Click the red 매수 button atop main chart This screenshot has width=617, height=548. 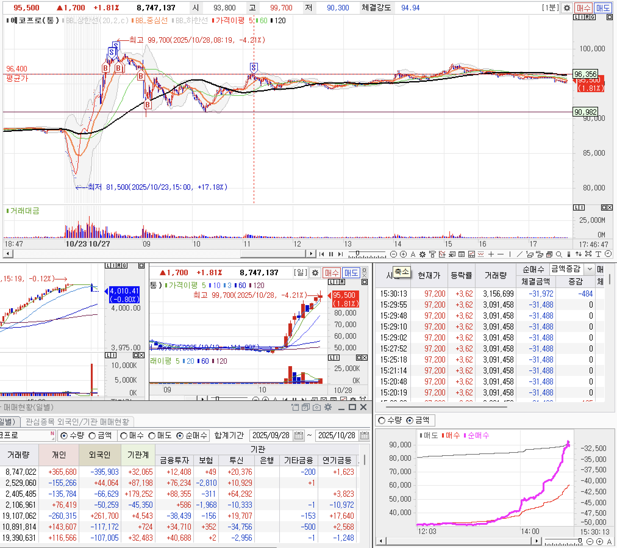click(583, 8)
